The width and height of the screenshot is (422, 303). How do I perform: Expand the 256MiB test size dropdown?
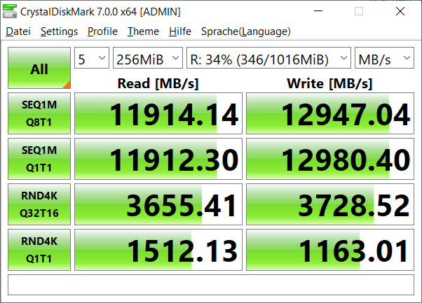tap(148, 58)
